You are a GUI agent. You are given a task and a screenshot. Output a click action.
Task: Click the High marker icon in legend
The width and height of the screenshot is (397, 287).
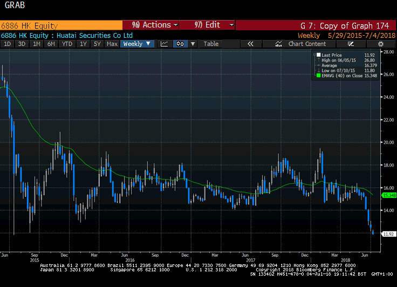(319, 60)
